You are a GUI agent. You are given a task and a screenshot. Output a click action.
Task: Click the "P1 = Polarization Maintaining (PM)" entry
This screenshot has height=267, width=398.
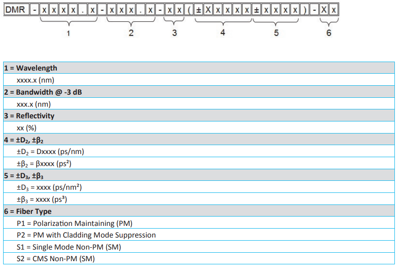[x=74, y=223]
